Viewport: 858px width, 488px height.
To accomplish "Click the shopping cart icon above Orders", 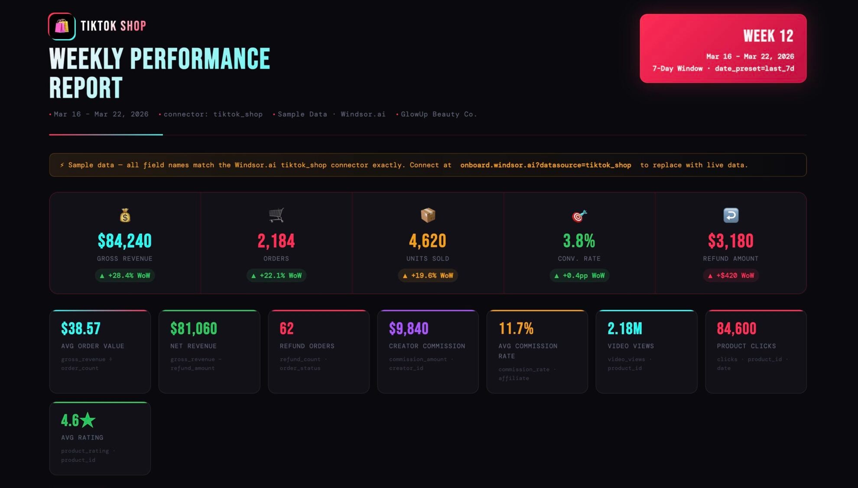I will pos(276,215).
